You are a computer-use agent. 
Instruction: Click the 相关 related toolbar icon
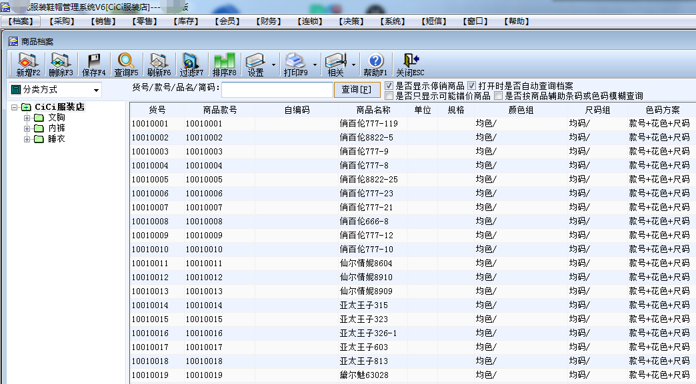335,61
